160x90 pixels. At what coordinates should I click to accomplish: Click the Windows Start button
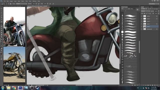[3, 88]
